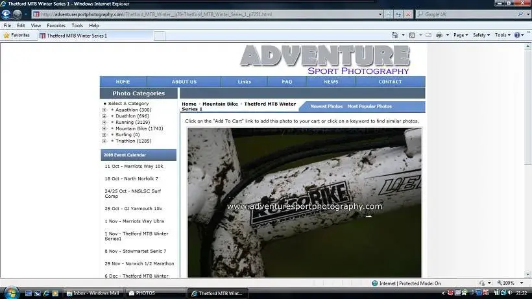This screenshot has width=532, height=299.
Task: Click the RSS Feeds icon
Action: pos(412,35)
